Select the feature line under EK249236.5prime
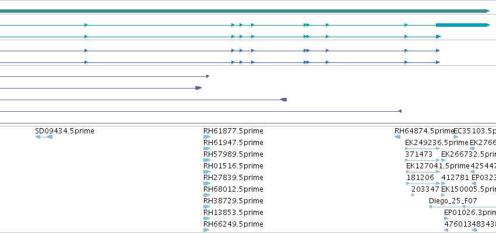Image resolution: width=496 pixels, height=233 pixels. click(423, 149)
